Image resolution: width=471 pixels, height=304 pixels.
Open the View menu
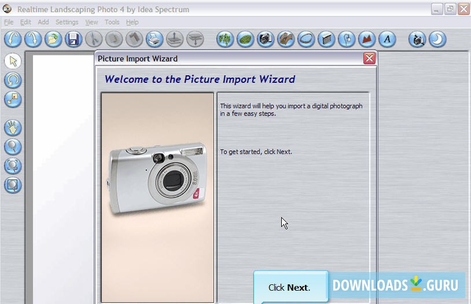click(91, 22)
